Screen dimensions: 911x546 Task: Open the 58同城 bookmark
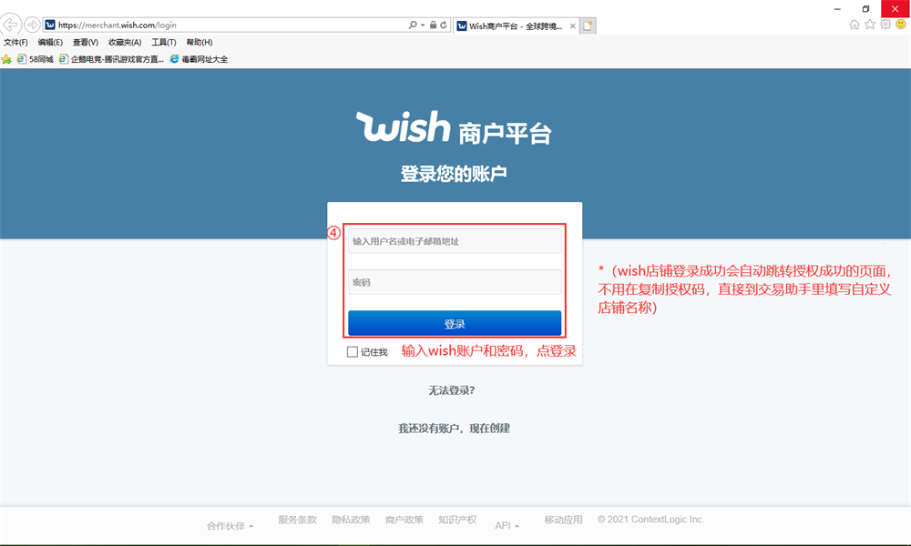pos(36,59)
